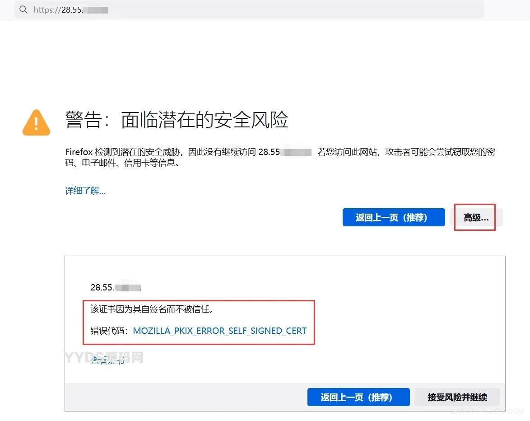Open the 详细了解... link

coord(85,191)
